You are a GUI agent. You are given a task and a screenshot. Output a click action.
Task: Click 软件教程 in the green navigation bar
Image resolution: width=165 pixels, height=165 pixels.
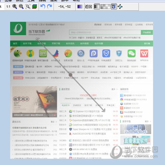[x=84, y=44]
